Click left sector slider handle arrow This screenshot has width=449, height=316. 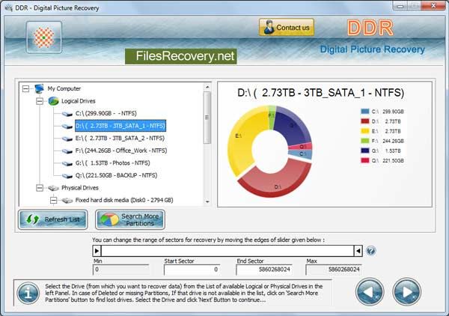tap(97, 251)
